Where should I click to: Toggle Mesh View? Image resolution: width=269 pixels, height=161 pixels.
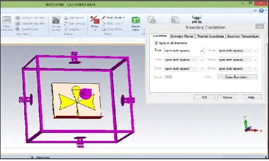coord(135,24)
